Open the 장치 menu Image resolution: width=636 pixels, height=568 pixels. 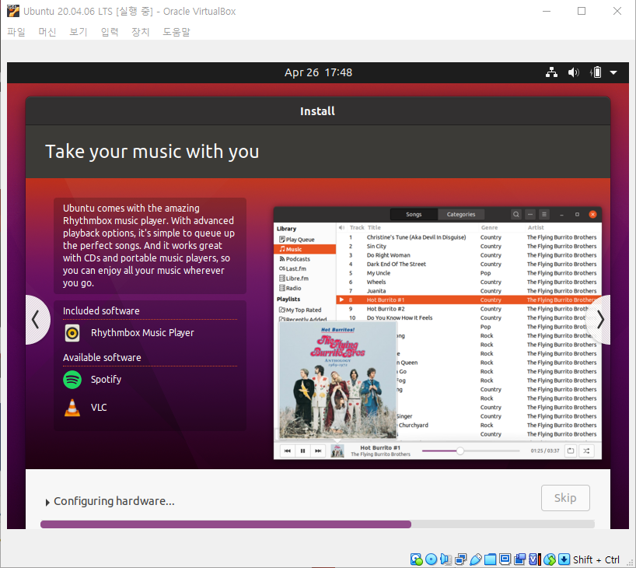click(x=141, y=32)
